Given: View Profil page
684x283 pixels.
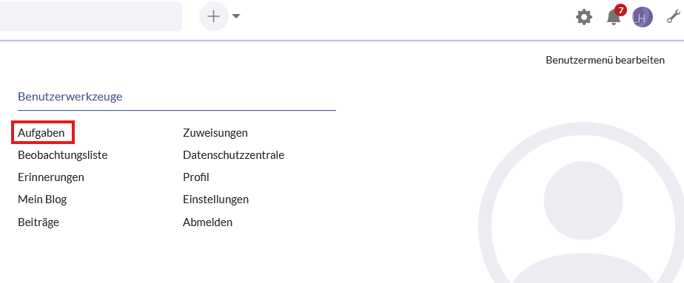Looking at the screenshot, I should pyautogui.click(x=196, y=177).
